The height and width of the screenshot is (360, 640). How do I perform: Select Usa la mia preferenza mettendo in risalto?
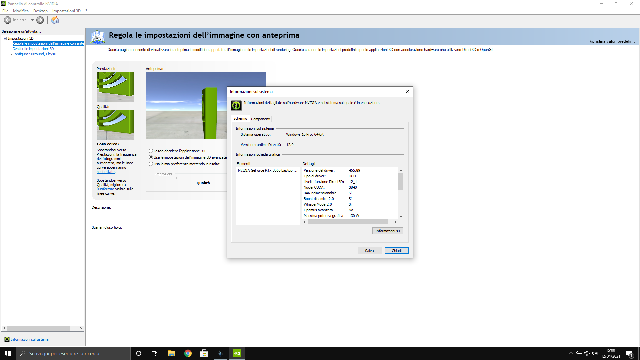click(x=185, y=164)
